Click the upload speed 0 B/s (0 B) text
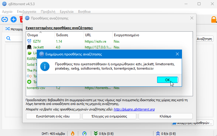The image size is (217, 136). 168,134
